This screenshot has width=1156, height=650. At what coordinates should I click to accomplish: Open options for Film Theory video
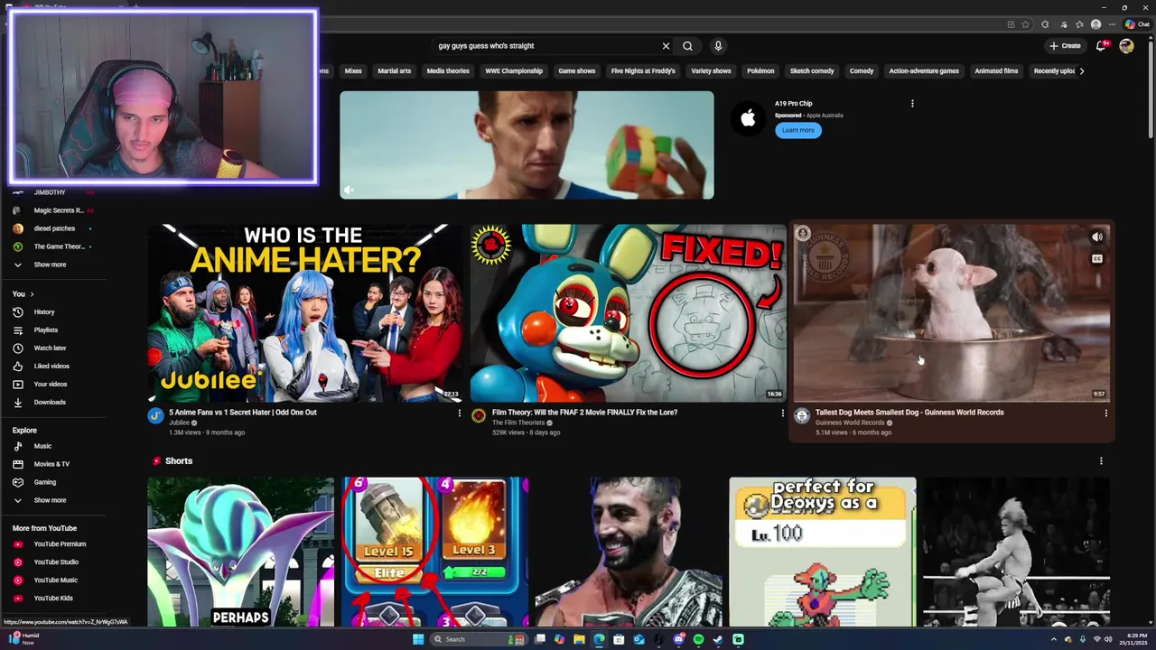tap(782, 413)
